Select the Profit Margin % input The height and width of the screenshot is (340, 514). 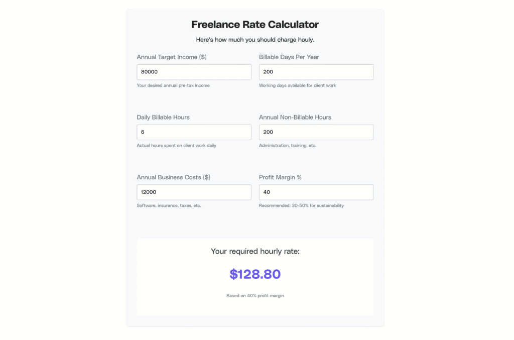316,192
